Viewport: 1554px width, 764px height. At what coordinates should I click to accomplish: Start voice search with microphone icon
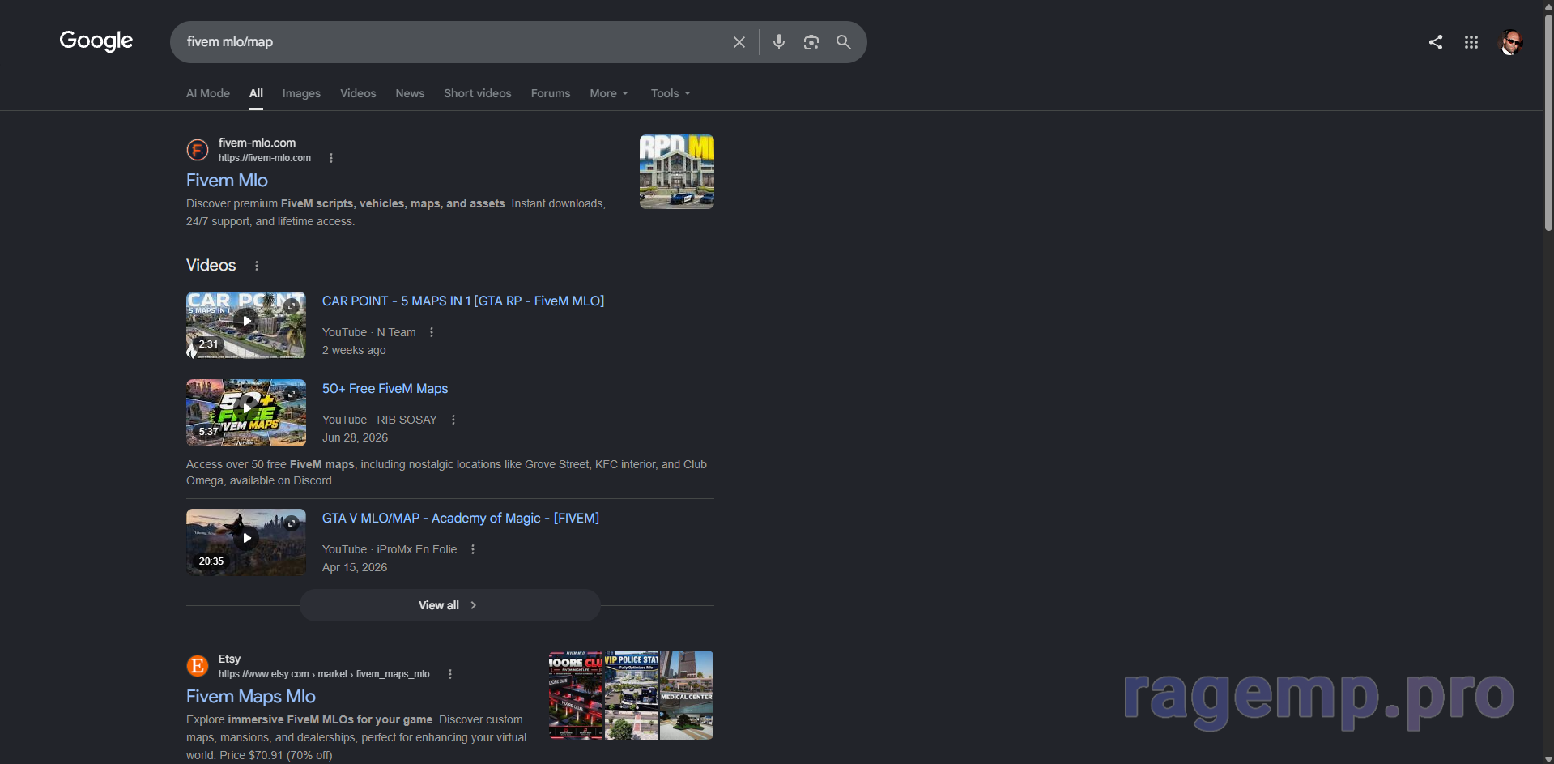[x=779, y=42]
